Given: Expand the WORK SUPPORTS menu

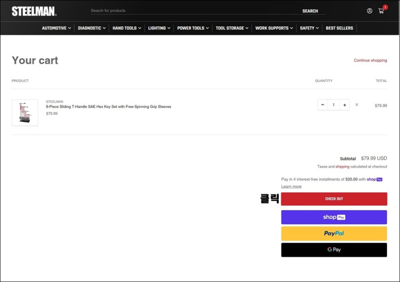Looking at the screenshot, I should (274, 28).
